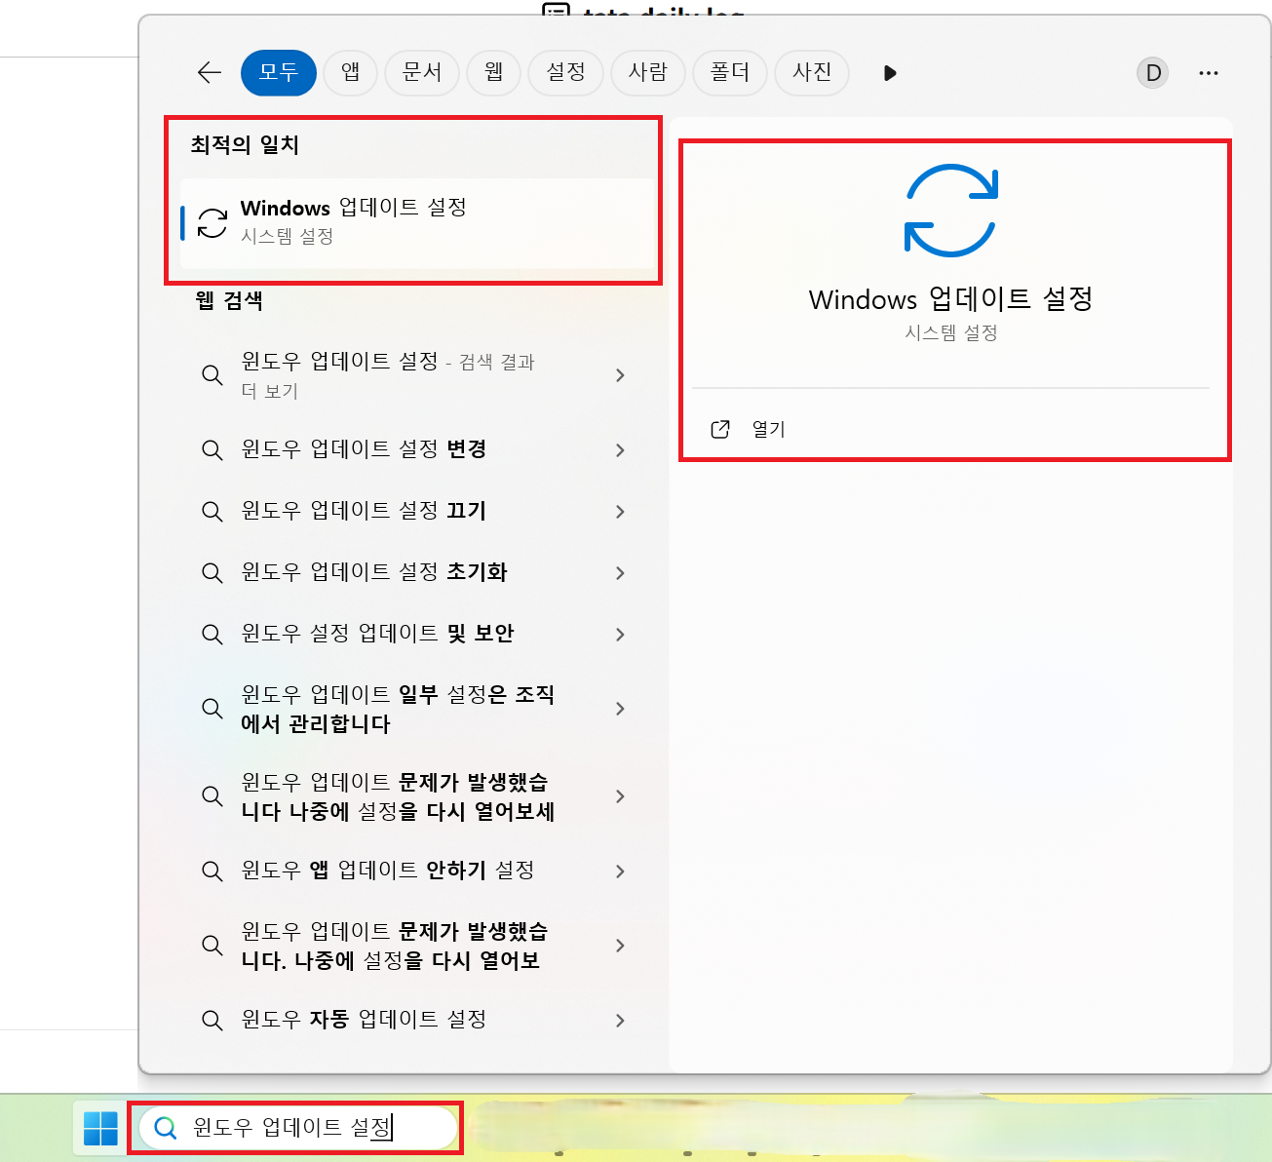Image resolution: width=1272 pixels, height=1162 pixels.
Task: Switch to the 사람 filter tab
Action: pos(648,72)
